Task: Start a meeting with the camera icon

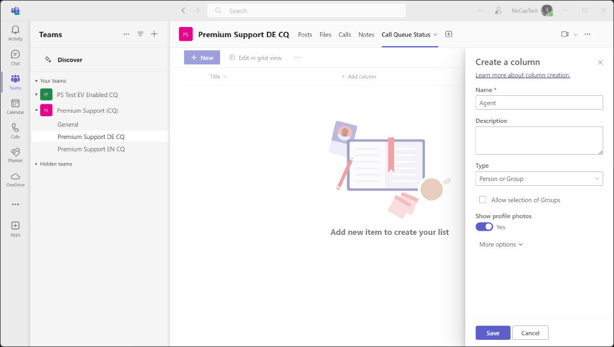Action: coord(564,34)
